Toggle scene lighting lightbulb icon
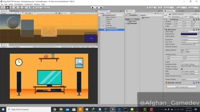Viewport: 200px width, 112px height. (x=23, y=13)
